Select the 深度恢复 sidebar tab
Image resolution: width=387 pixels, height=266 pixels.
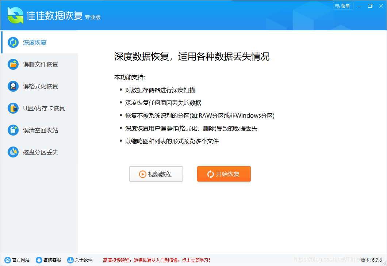pos(39,42)
